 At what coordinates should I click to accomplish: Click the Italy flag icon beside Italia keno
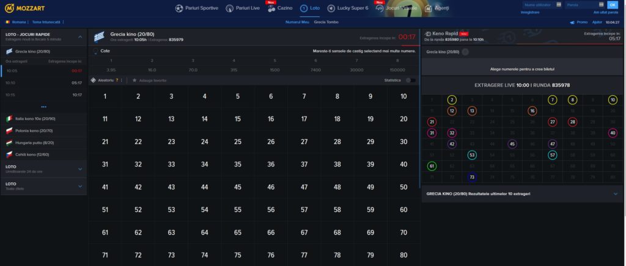tap(9, 119)
